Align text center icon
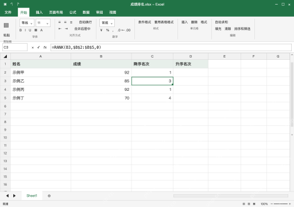This screenshot has width=294, height=207. (x=65, y=22)
